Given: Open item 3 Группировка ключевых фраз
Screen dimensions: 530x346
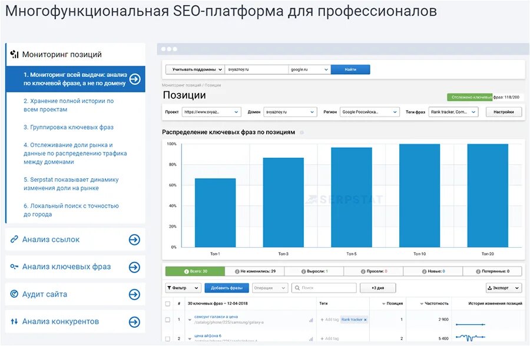Looking at the screenshot, I should (68, 127).
